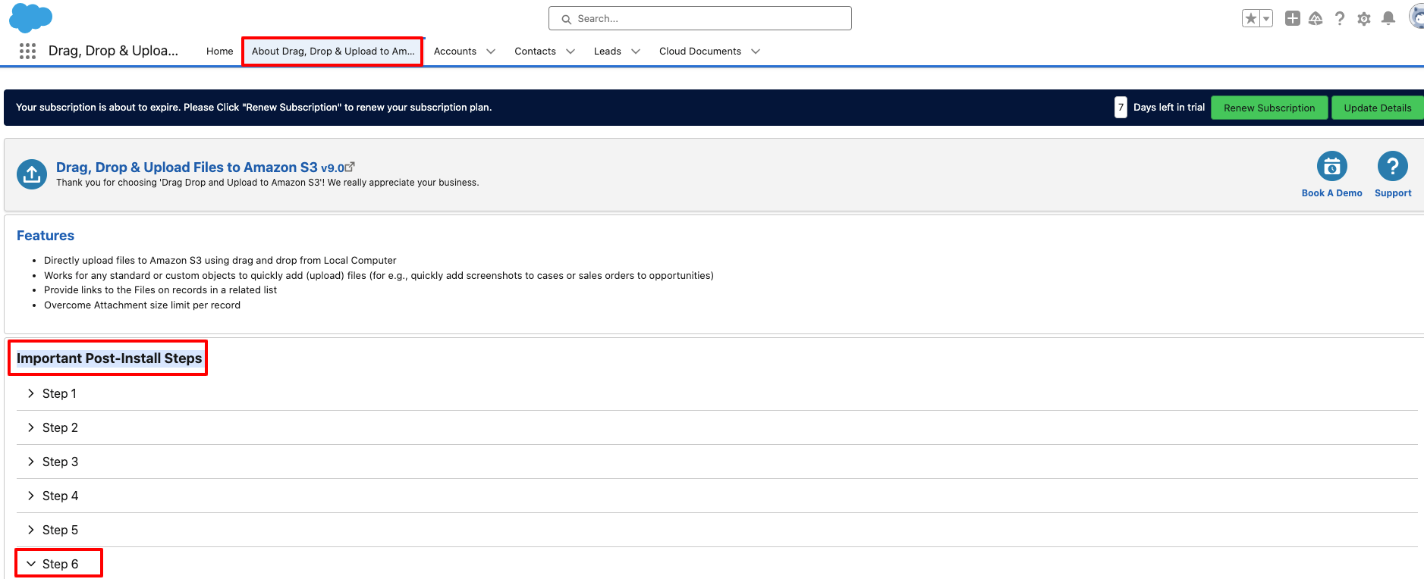Screen dimensions: 1424x579
Task: Click the Salesforce cloud logo
Action: [x=30, y=17]
